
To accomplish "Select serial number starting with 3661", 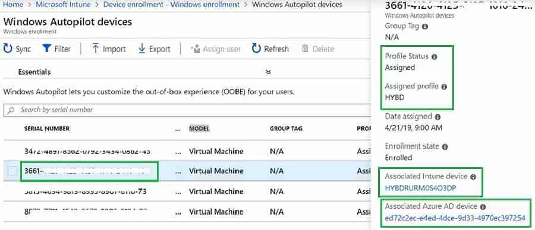I will pos(87,171).
